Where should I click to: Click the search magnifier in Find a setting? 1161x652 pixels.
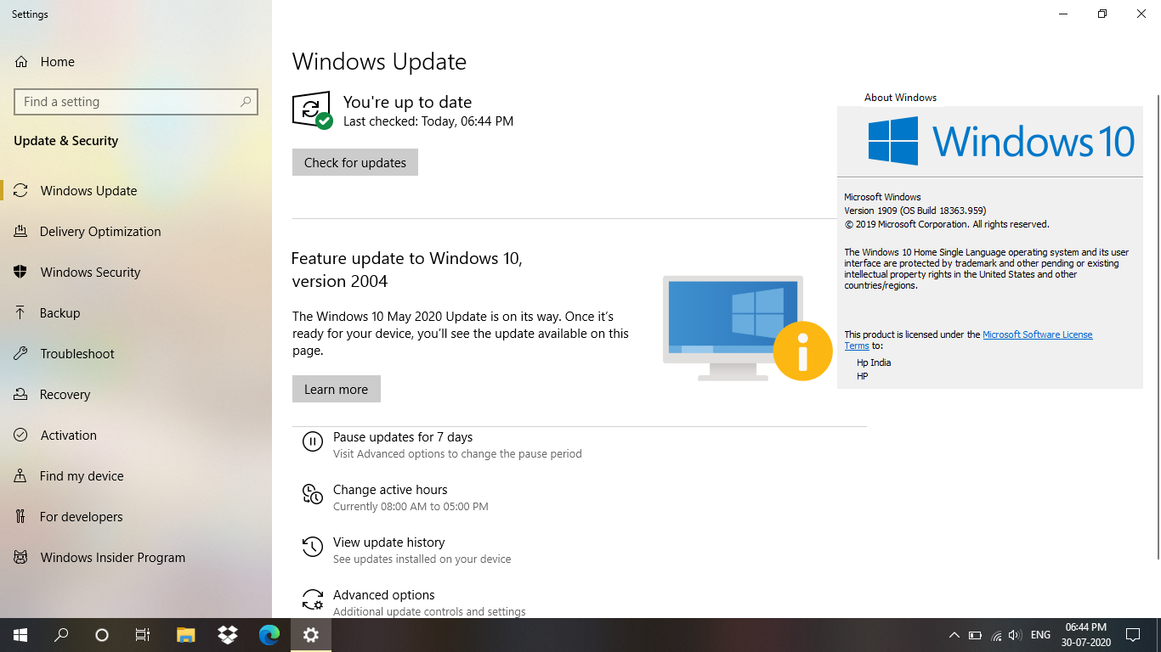click(246, 102)
